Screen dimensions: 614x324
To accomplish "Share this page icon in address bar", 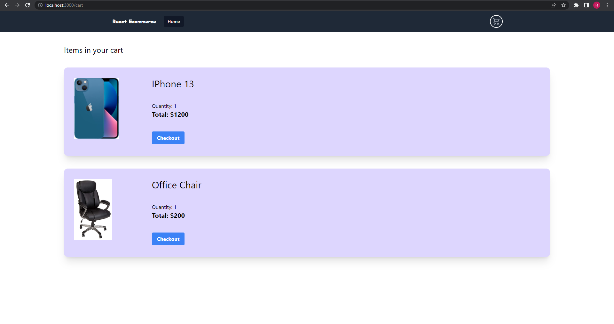I will pyautogui.click(x=553, y=5).
